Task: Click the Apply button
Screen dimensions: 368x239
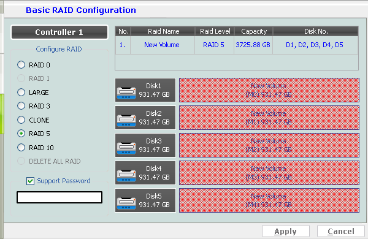Action: 286,232
